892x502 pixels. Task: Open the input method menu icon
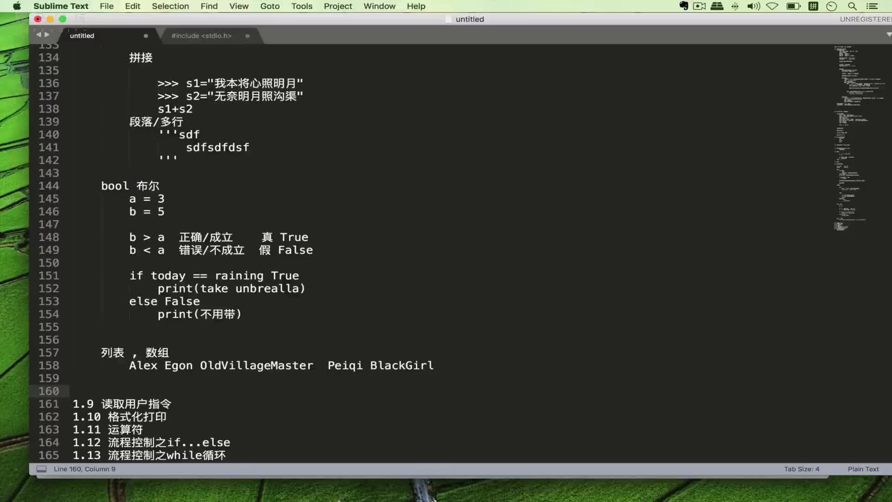pyautogui.click(x=813, y=6)
